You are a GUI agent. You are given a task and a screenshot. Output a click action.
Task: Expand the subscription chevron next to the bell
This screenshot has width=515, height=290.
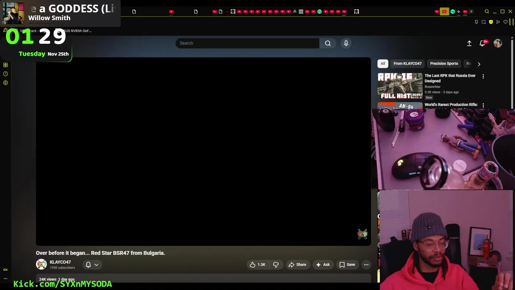pos(96,265)
